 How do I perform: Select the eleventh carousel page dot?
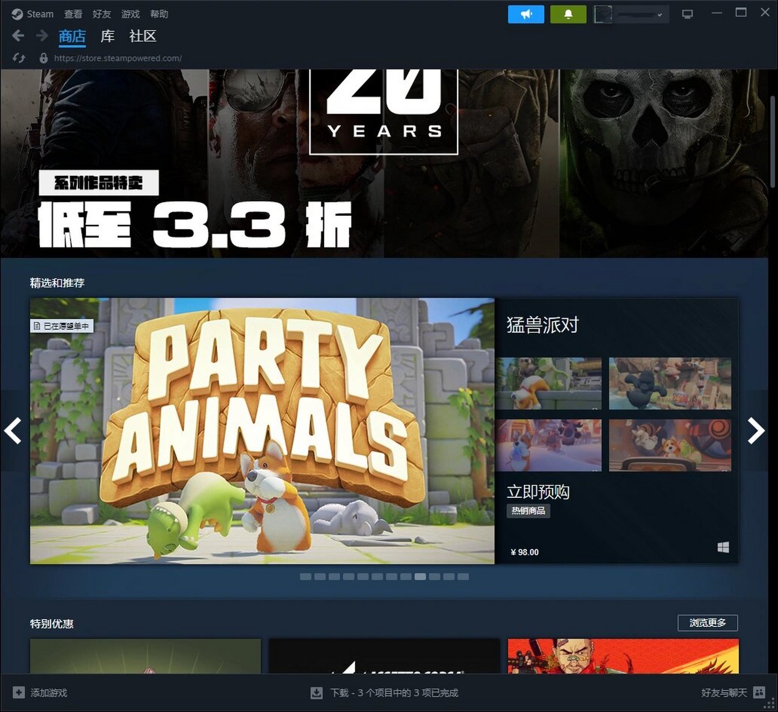pos(449,577)
